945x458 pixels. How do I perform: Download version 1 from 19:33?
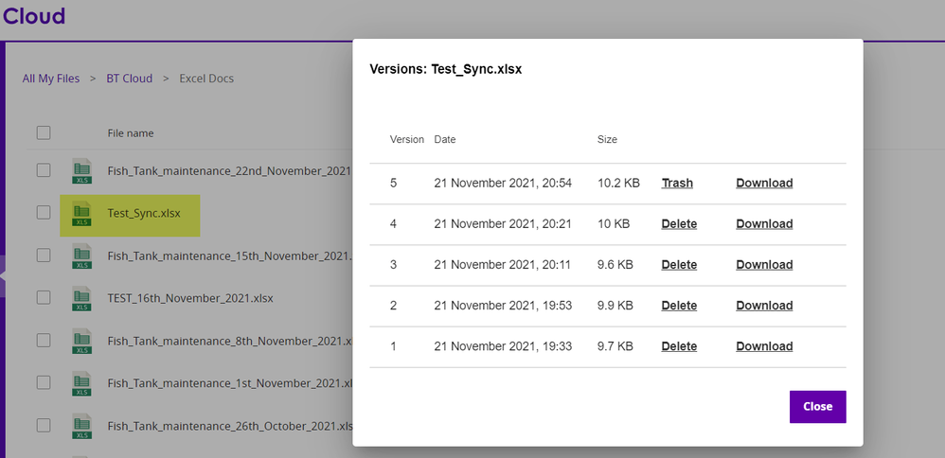tap(764, 346)
